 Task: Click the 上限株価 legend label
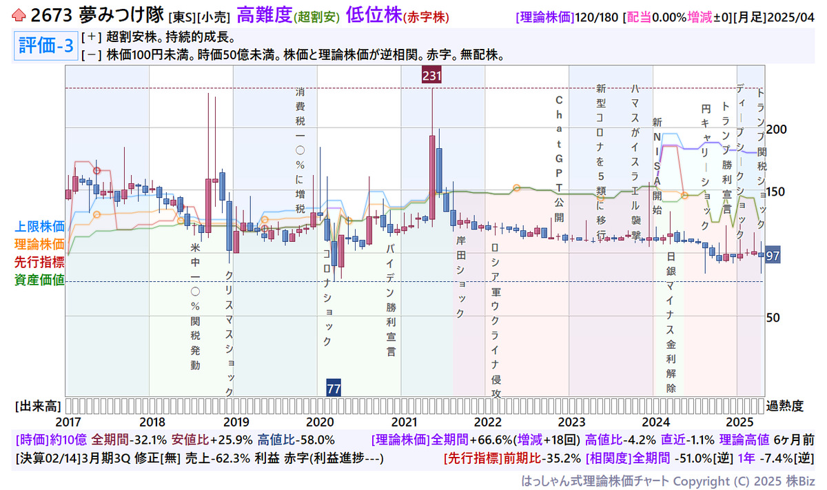tap(39, 225)
